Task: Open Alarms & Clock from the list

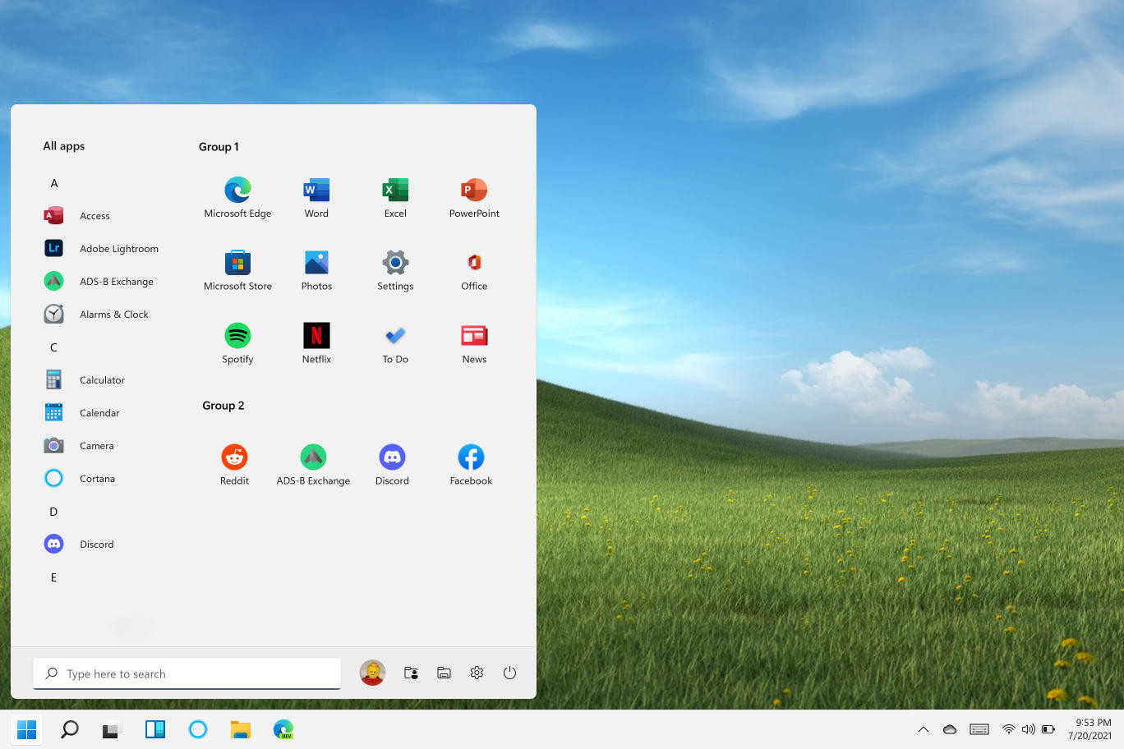Action: click(96, 315)
